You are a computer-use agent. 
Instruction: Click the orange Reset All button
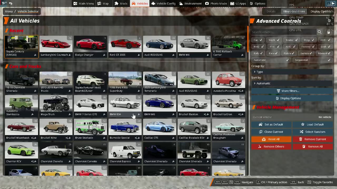coord(271,139)
